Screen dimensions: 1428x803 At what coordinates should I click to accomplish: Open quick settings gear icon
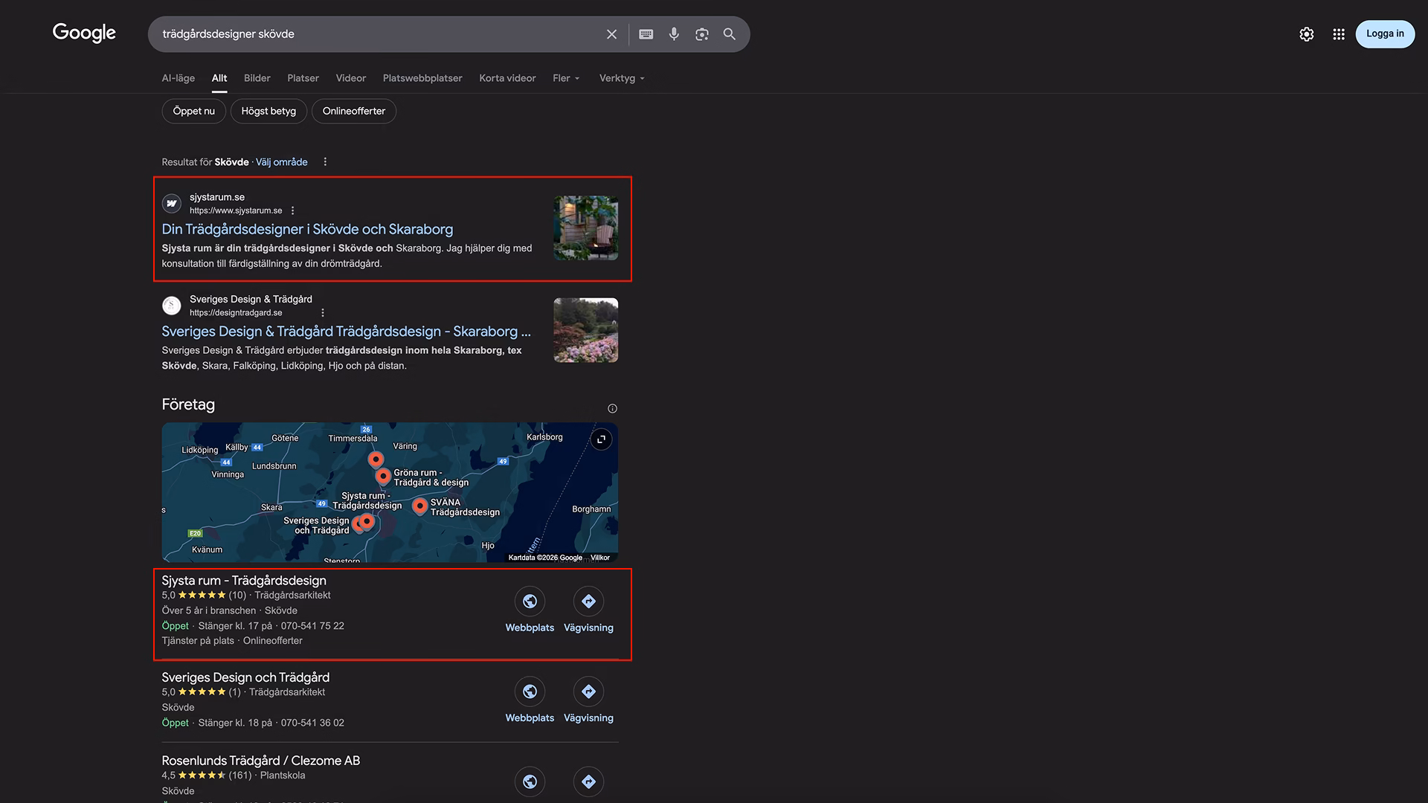point(1307,34)
